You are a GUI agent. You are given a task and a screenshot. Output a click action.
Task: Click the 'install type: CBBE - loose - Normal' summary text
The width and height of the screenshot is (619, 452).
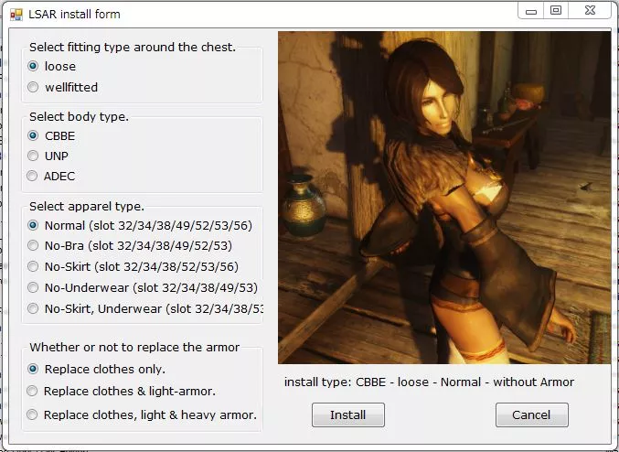point(429,382)
